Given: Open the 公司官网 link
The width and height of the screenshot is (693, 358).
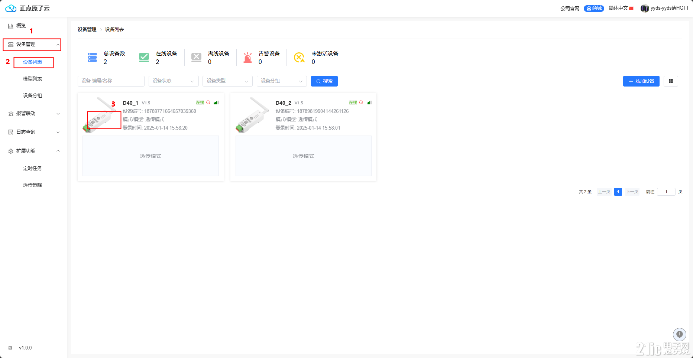Looking at the screenshot, I should coord(570,9).
